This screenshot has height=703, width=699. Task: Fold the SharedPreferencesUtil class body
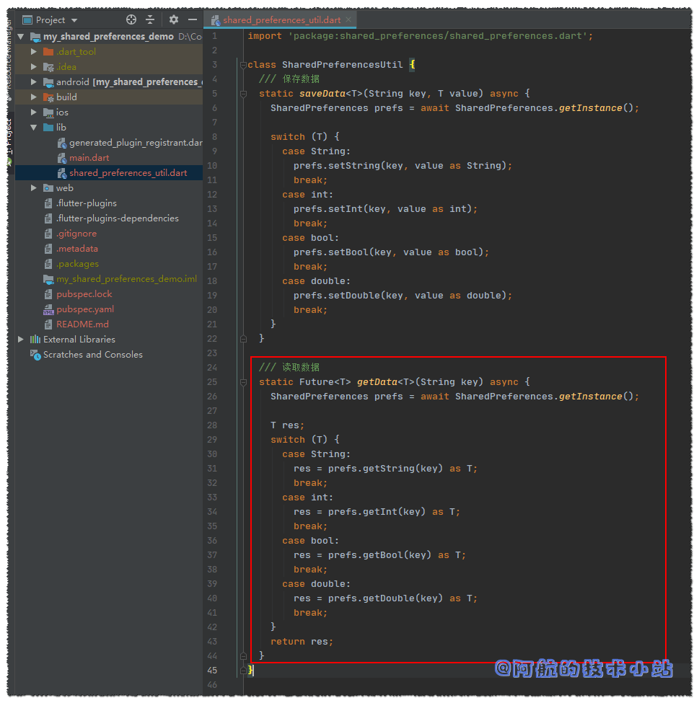point(243,64)
